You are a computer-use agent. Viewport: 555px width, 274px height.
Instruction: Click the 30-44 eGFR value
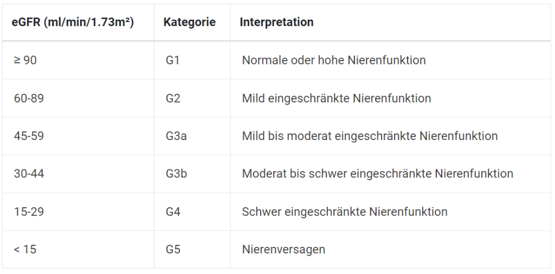29,174
